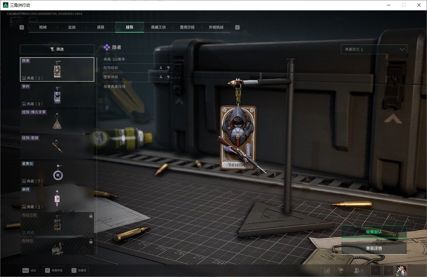Click the Esc 返回 button
The image size is (427, 277).
click(x=29, y=271)
